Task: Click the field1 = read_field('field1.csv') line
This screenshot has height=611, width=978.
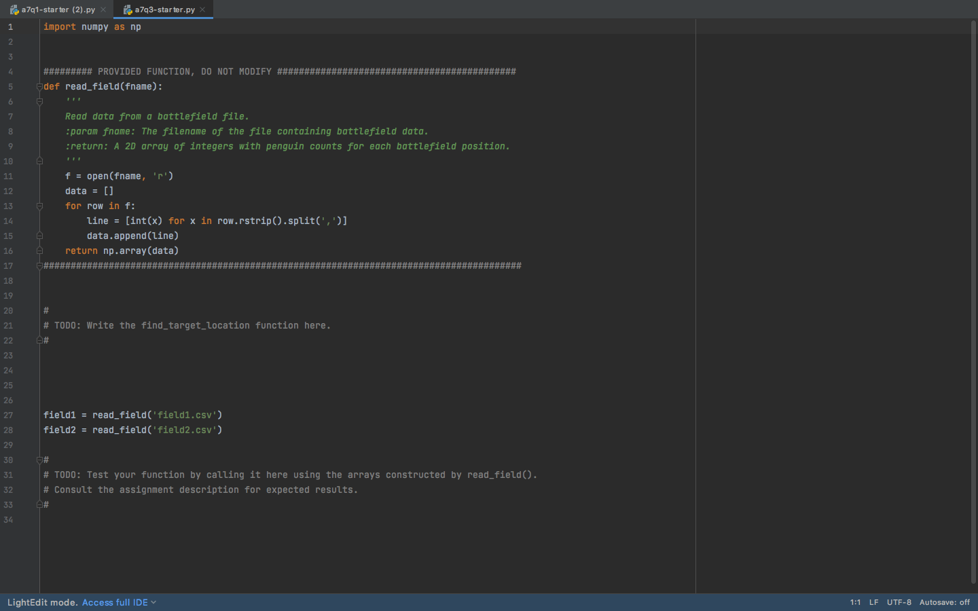Action: (x=133, y=415)
